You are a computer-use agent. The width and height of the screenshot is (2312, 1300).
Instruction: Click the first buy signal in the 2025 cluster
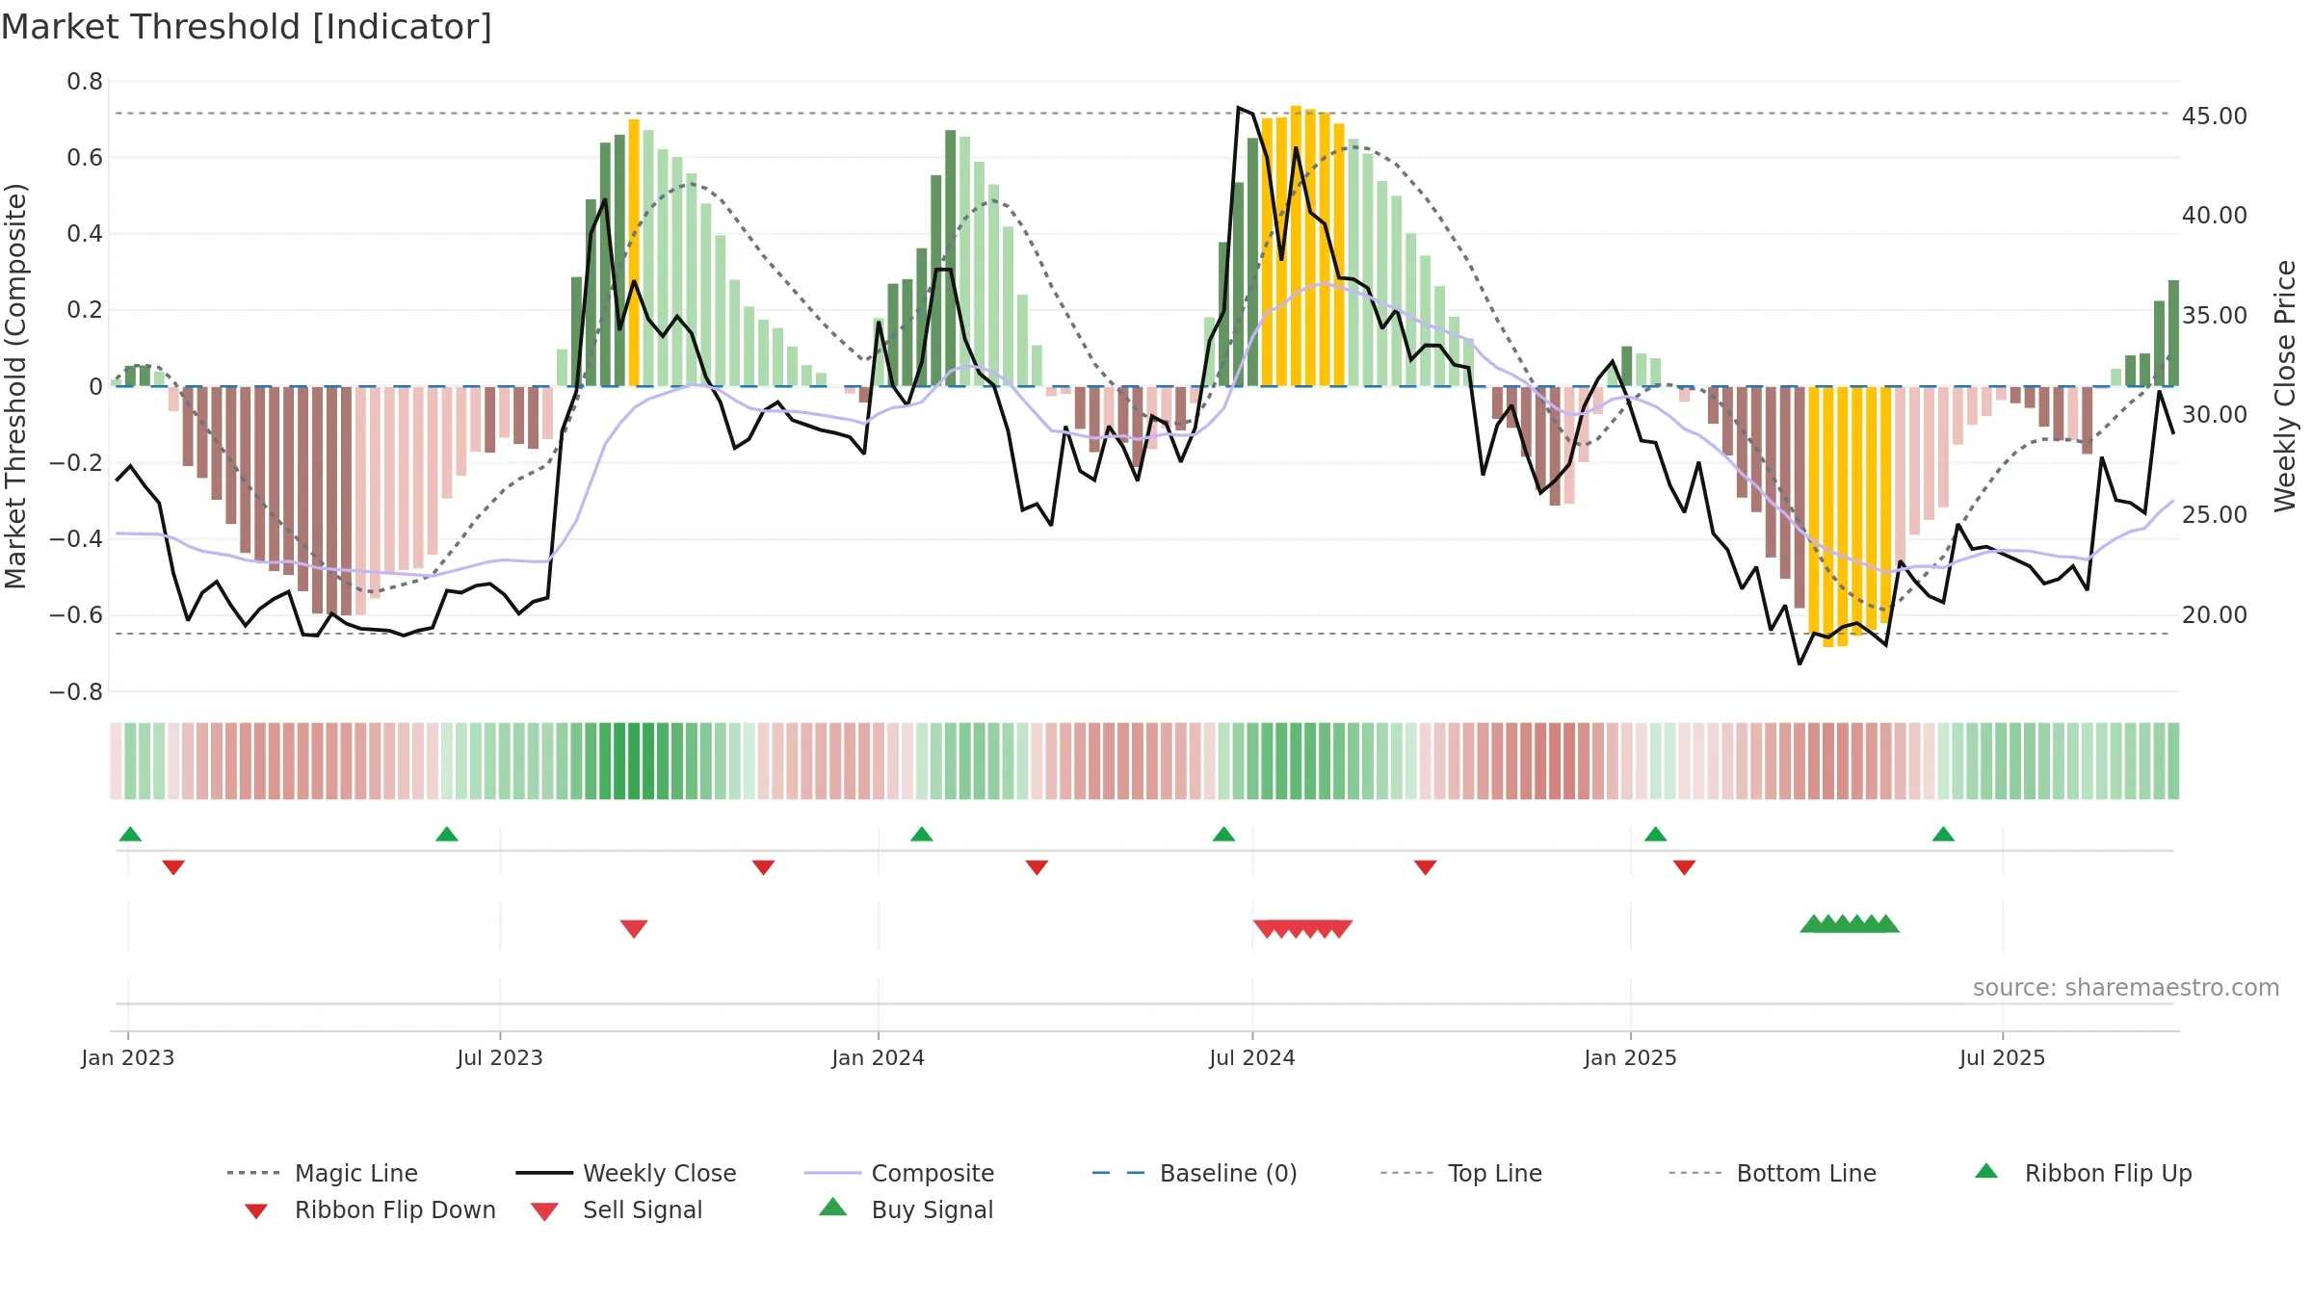click(1814, 923)
